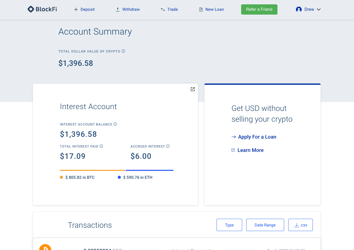
Task: Select Trade in the top navigation
Action: point(169,9)
